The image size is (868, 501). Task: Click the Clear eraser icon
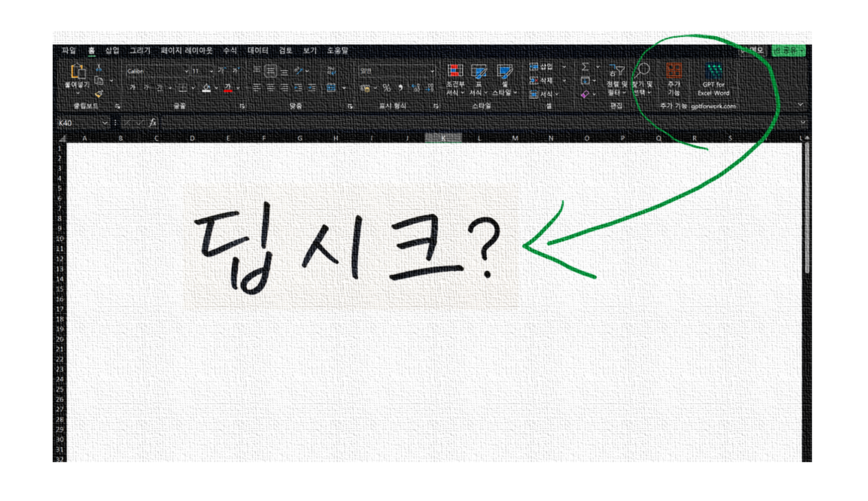point(585,95)
